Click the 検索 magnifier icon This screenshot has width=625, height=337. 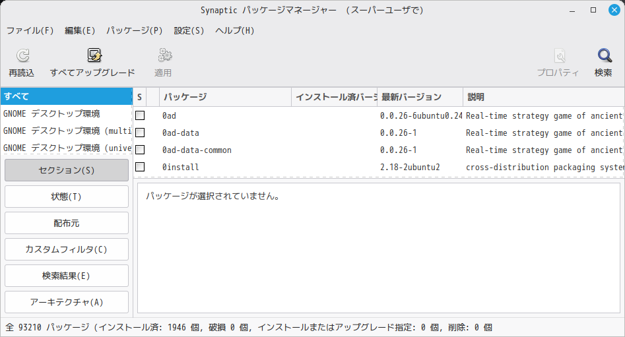(605, 55)
